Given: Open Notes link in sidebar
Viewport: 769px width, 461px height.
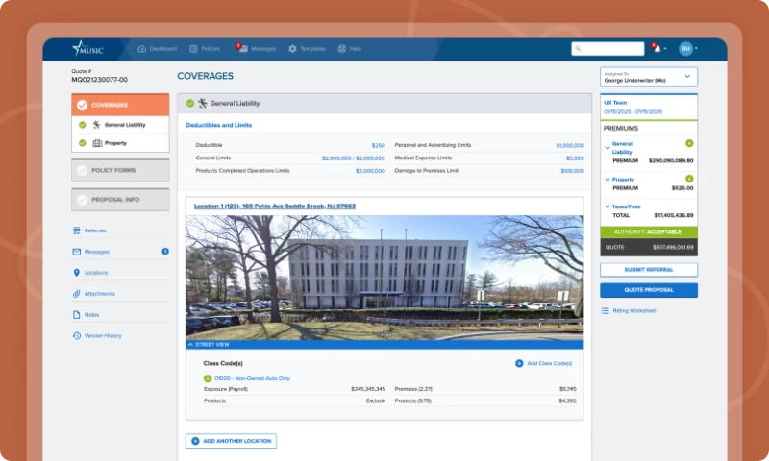Looking at the screenshot, I should (91, 315).
